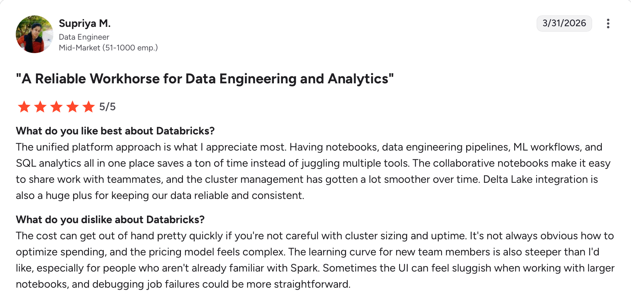Select the third rating star

[56, 107]
